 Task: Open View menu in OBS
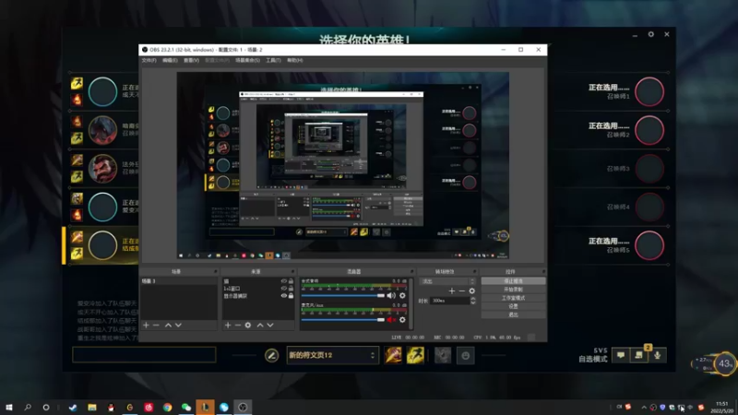pyautogui.click(x=191, y=60)
